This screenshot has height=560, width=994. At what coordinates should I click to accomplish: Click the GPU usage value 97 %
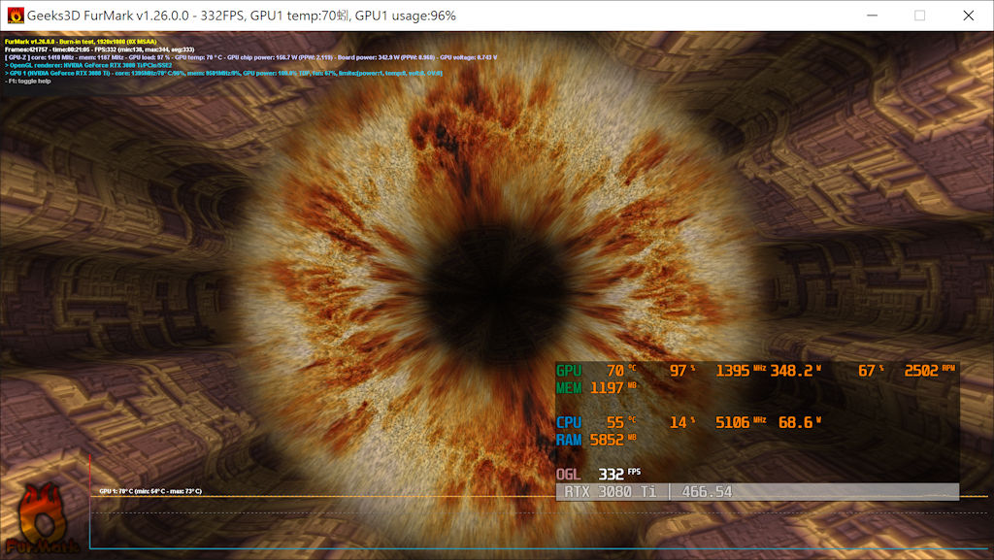click(682, 371)
